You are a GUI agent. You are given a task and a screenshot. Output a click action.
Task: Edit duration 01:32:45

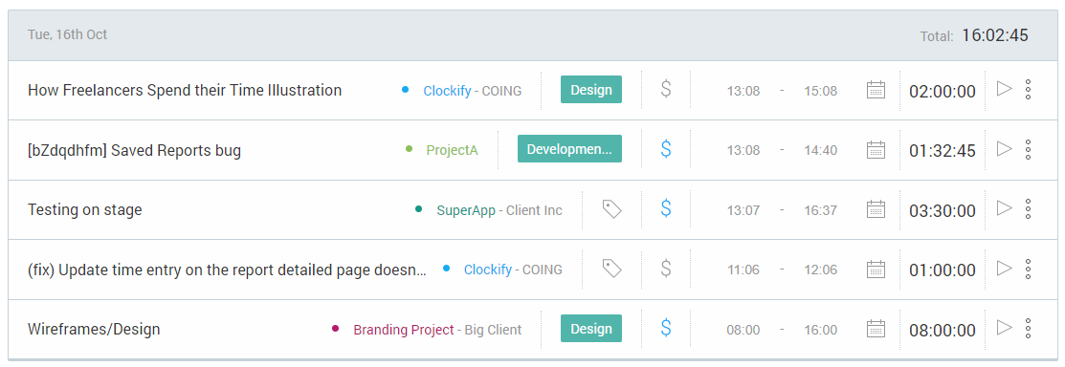point(943,151)
